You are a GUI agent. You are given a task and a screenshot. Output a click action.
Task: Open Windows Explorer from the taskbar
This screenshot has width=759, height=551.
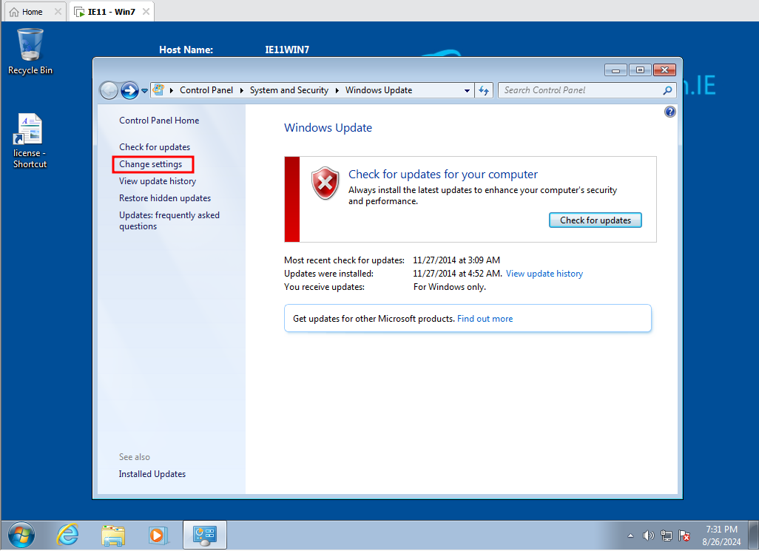pyautogui.click(x=113, y=535)
